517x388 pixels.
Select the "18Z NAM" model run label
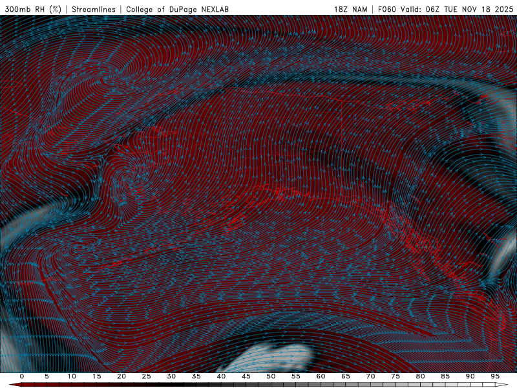pos(350,9)
